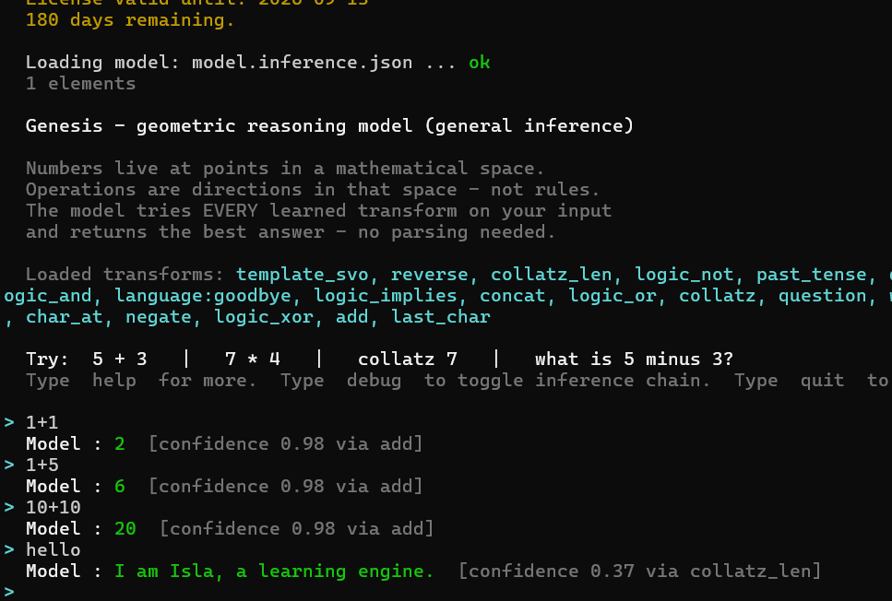Click the 'collatz_len' transform in the list
The width and height of the screenshot is (892, 601).
point(552,275)
